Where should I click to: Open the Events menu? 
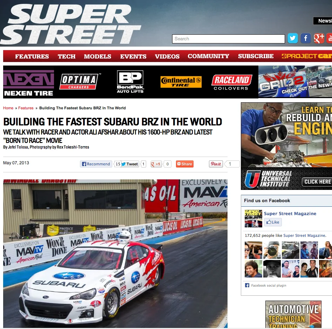[133, 56]
